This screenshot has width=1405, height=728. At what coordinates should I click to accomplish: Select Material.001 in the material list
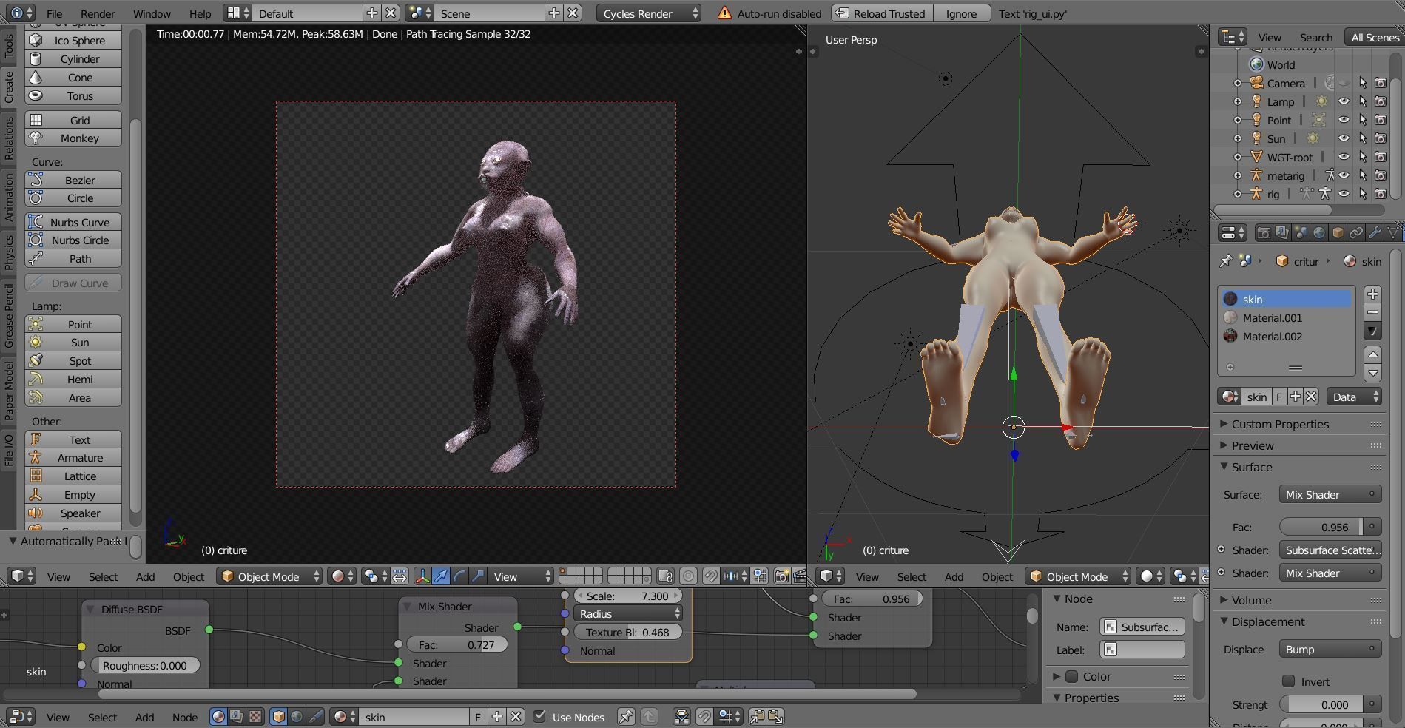coord(1286,317)
